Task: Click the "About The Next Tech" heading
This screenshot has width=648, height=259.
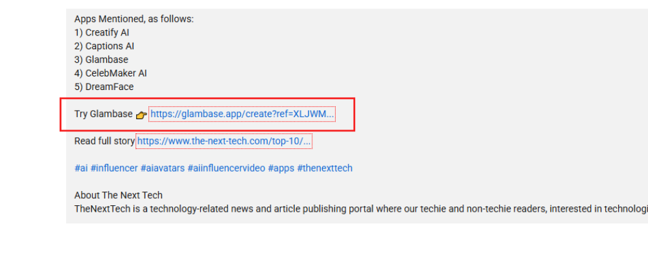Action: pos(119,195)
